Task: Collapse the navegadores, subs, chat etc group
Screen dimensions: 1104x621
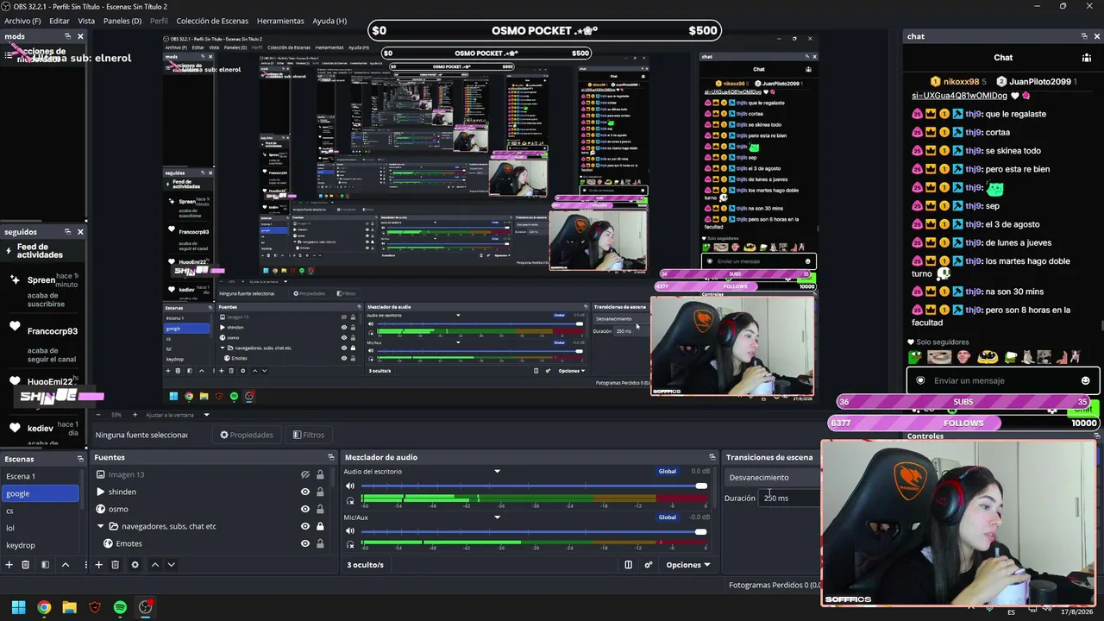Action: click(x=101, y=526)
